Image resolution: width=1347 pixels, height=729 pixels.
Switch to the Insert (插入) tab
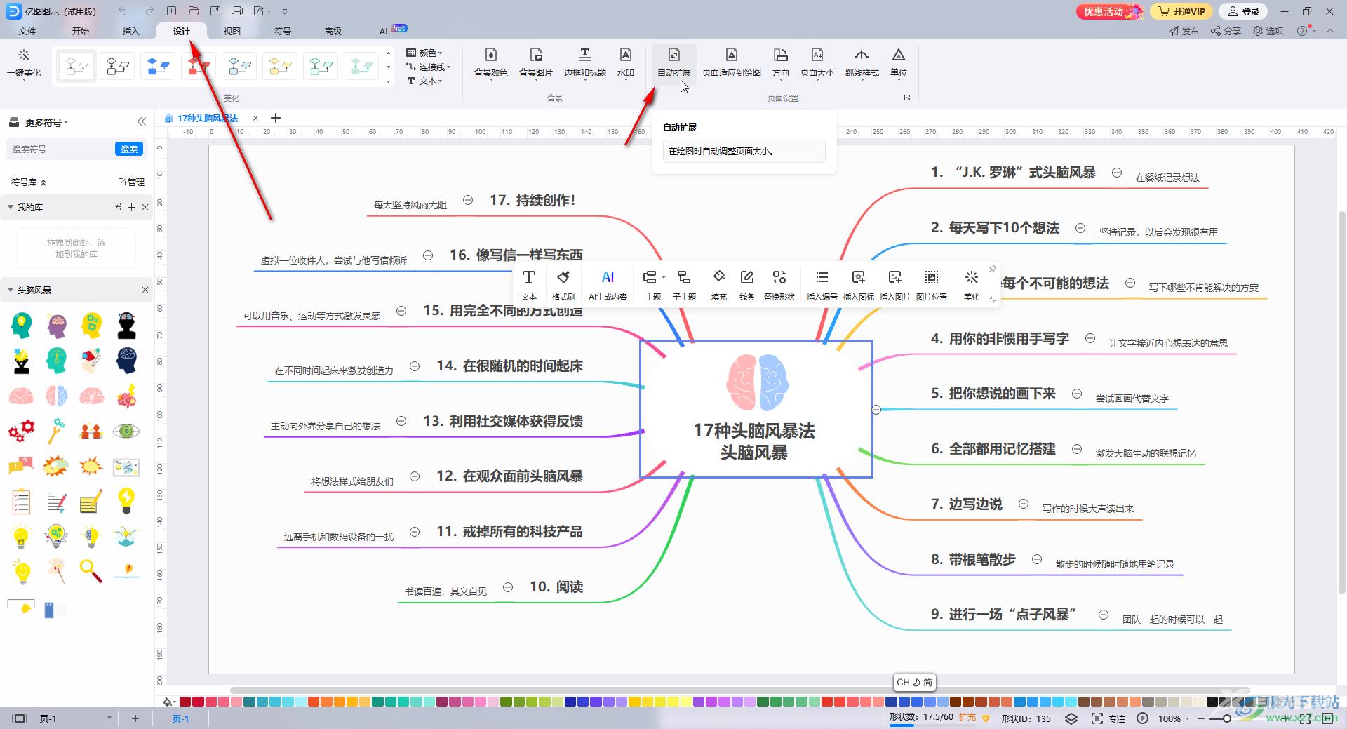[131, 31]
